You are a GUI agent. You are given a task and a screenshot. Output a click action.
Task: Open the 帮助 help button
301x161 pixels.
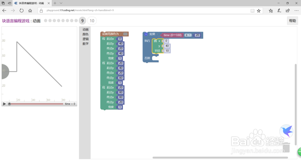tap(292, 21)
